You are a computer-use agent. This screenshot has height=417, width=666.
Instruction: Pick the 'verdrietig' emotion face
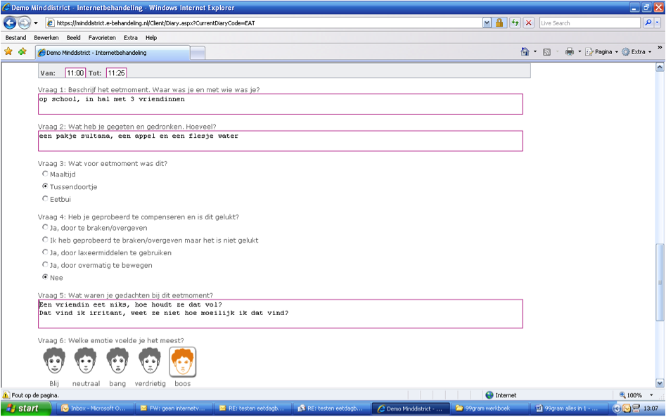(x=149, y=361)
